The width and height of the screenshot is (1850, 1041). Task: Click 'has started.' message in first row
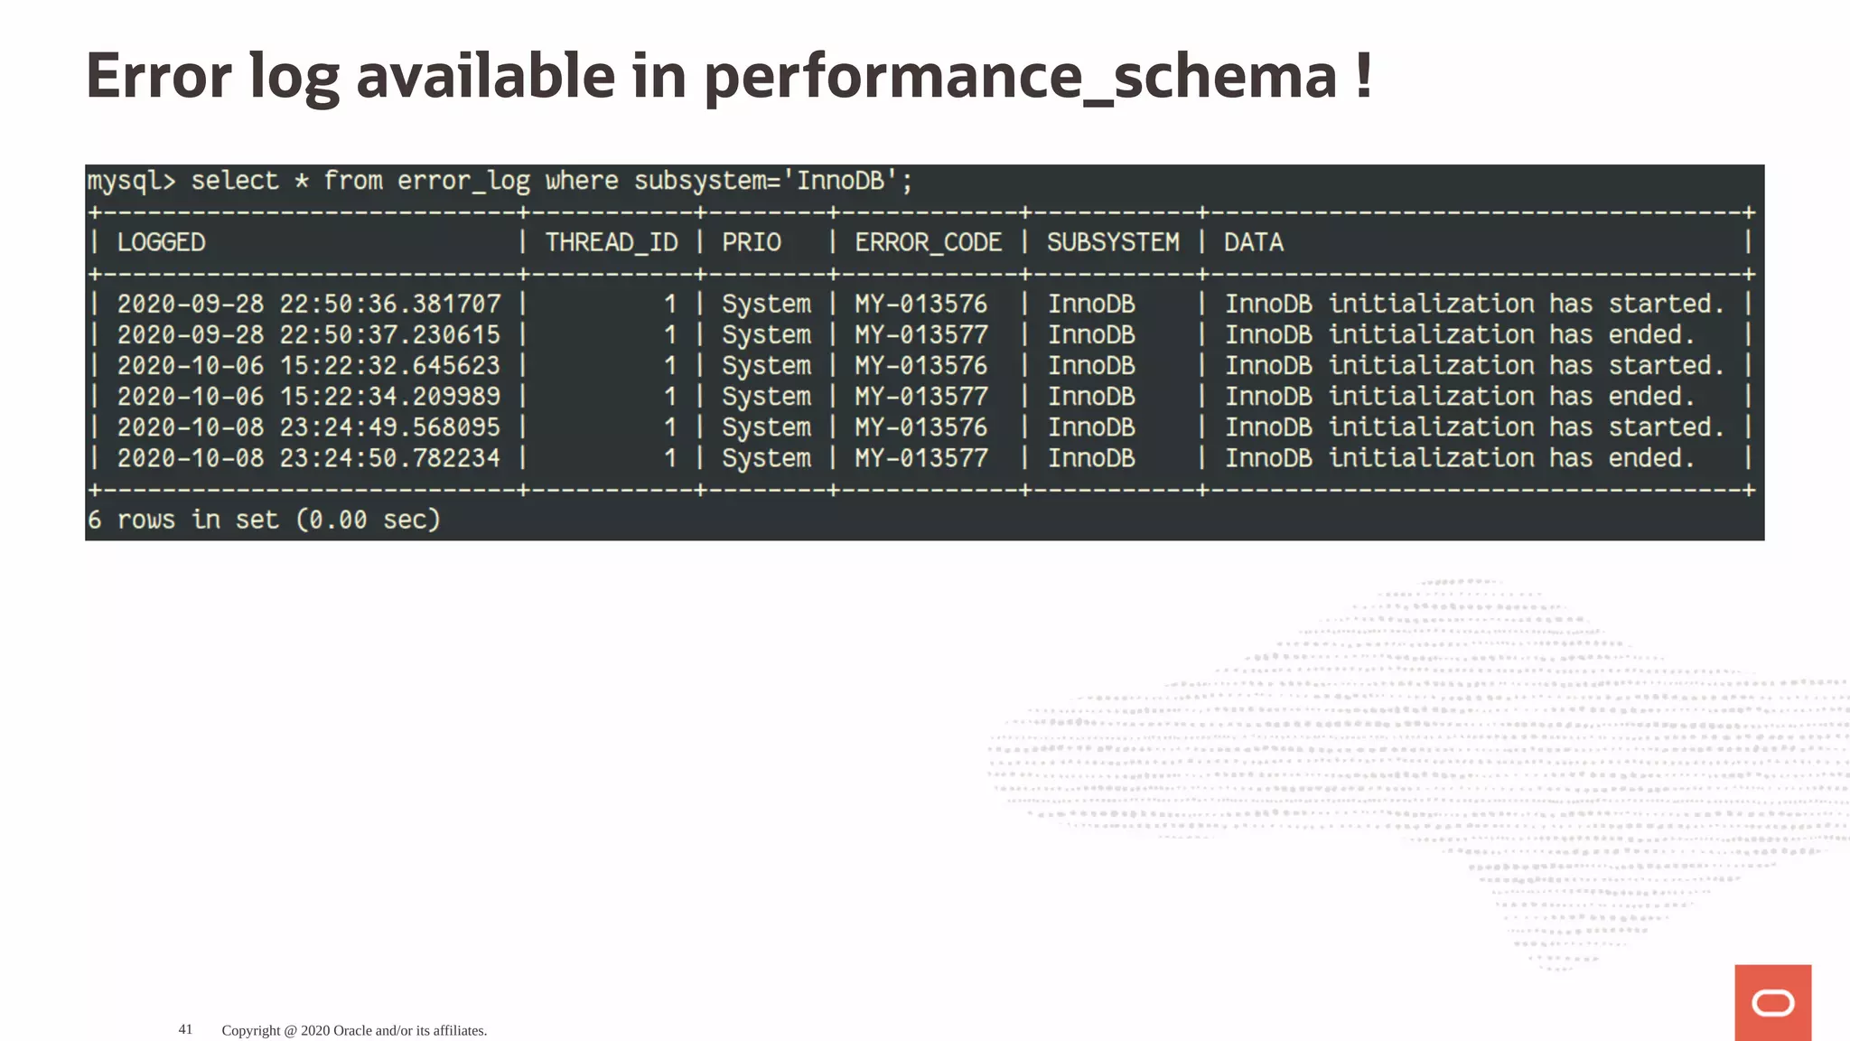tap(1637, 304)
